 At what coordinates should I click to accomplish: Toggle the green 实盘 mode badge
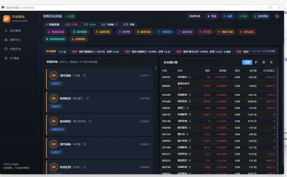(70, 16)
